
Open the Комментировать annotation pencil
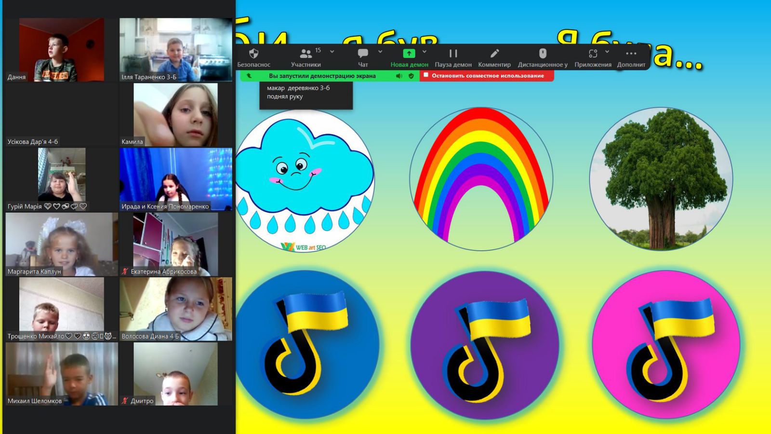(x=494, y=57)
